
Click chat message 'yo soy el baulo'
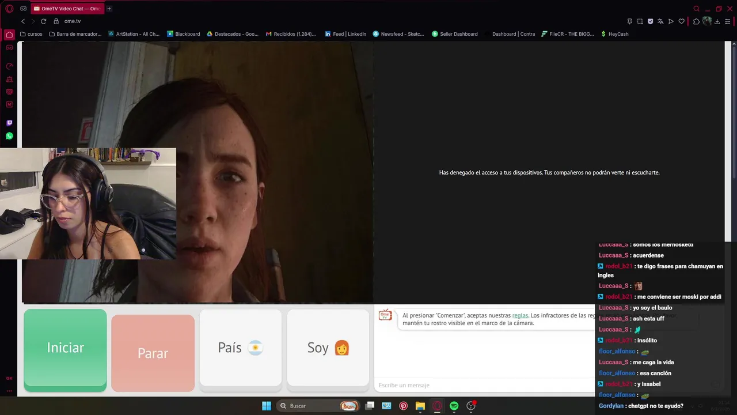point(652,308)
